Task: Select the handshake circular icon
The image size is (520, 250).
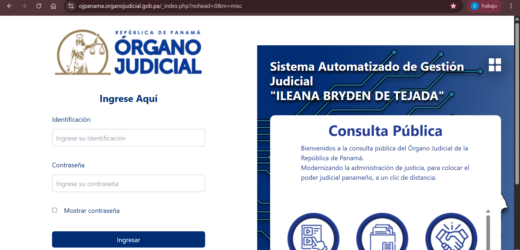Action: pos(451,232)
